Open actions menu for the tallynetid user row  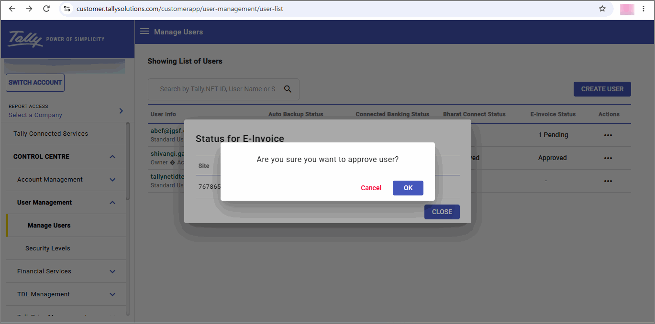(608, 181)
